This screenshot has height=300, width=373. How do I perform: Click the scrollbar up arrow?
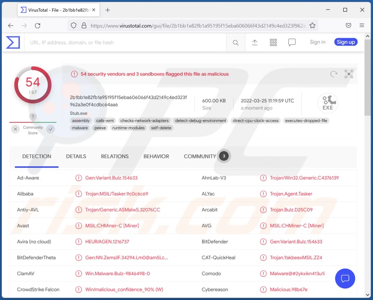pyautogui.click(x=367, y=36)
